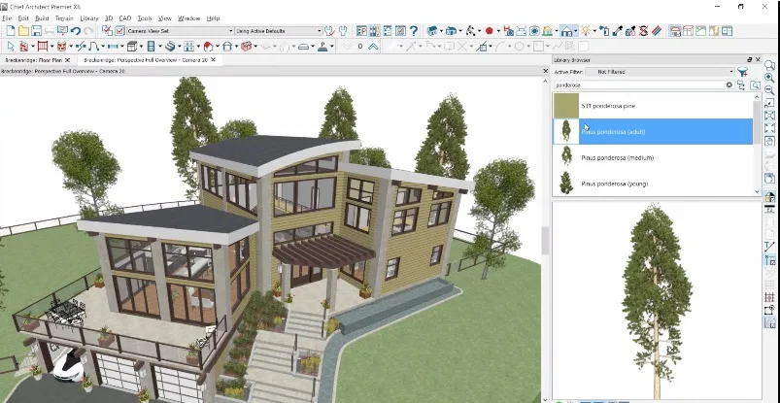The width and height of the screenshot is (780, 403).
Task: Open the Terrain menu
Action: pyautogui.click(x=64, y=17)
